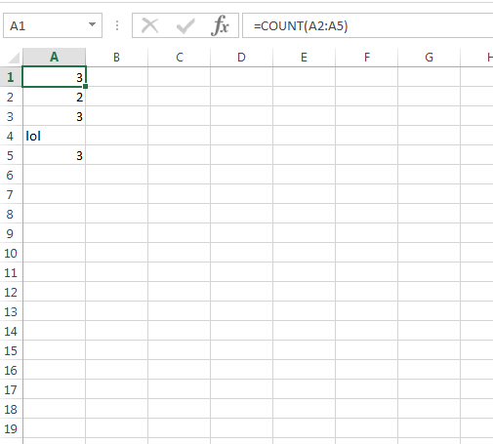The image size is (493, 444).
Task: Click the formula bar with =COUNT(A2:A5)
Action: [368, 25]
